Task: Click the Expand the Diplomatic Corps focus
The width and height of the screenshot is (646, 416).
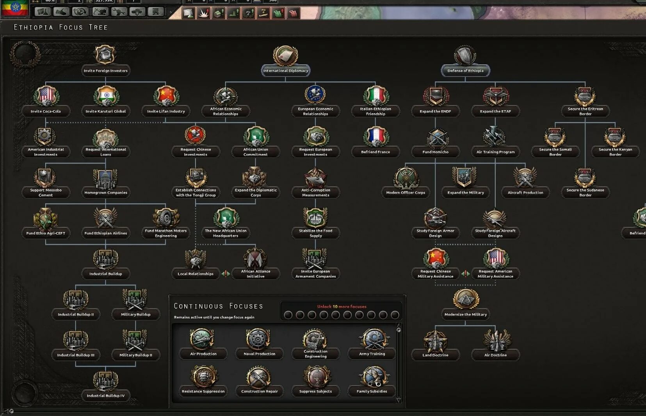Action: [256, 182]
